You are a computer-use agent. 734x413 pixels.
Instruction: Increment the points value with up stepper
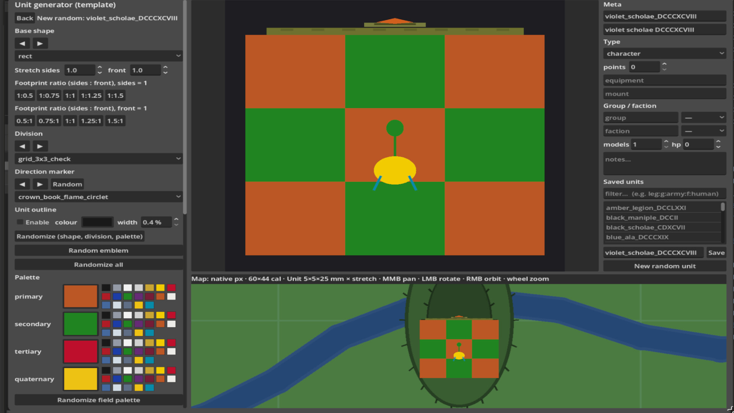(x=664, y=64)
